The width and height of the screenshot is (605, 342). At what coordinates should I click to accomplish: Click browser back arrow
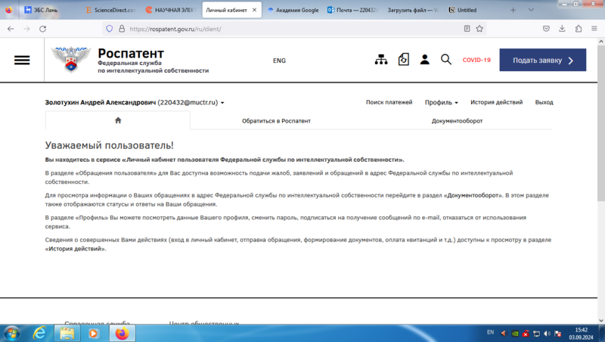[11, 29]
